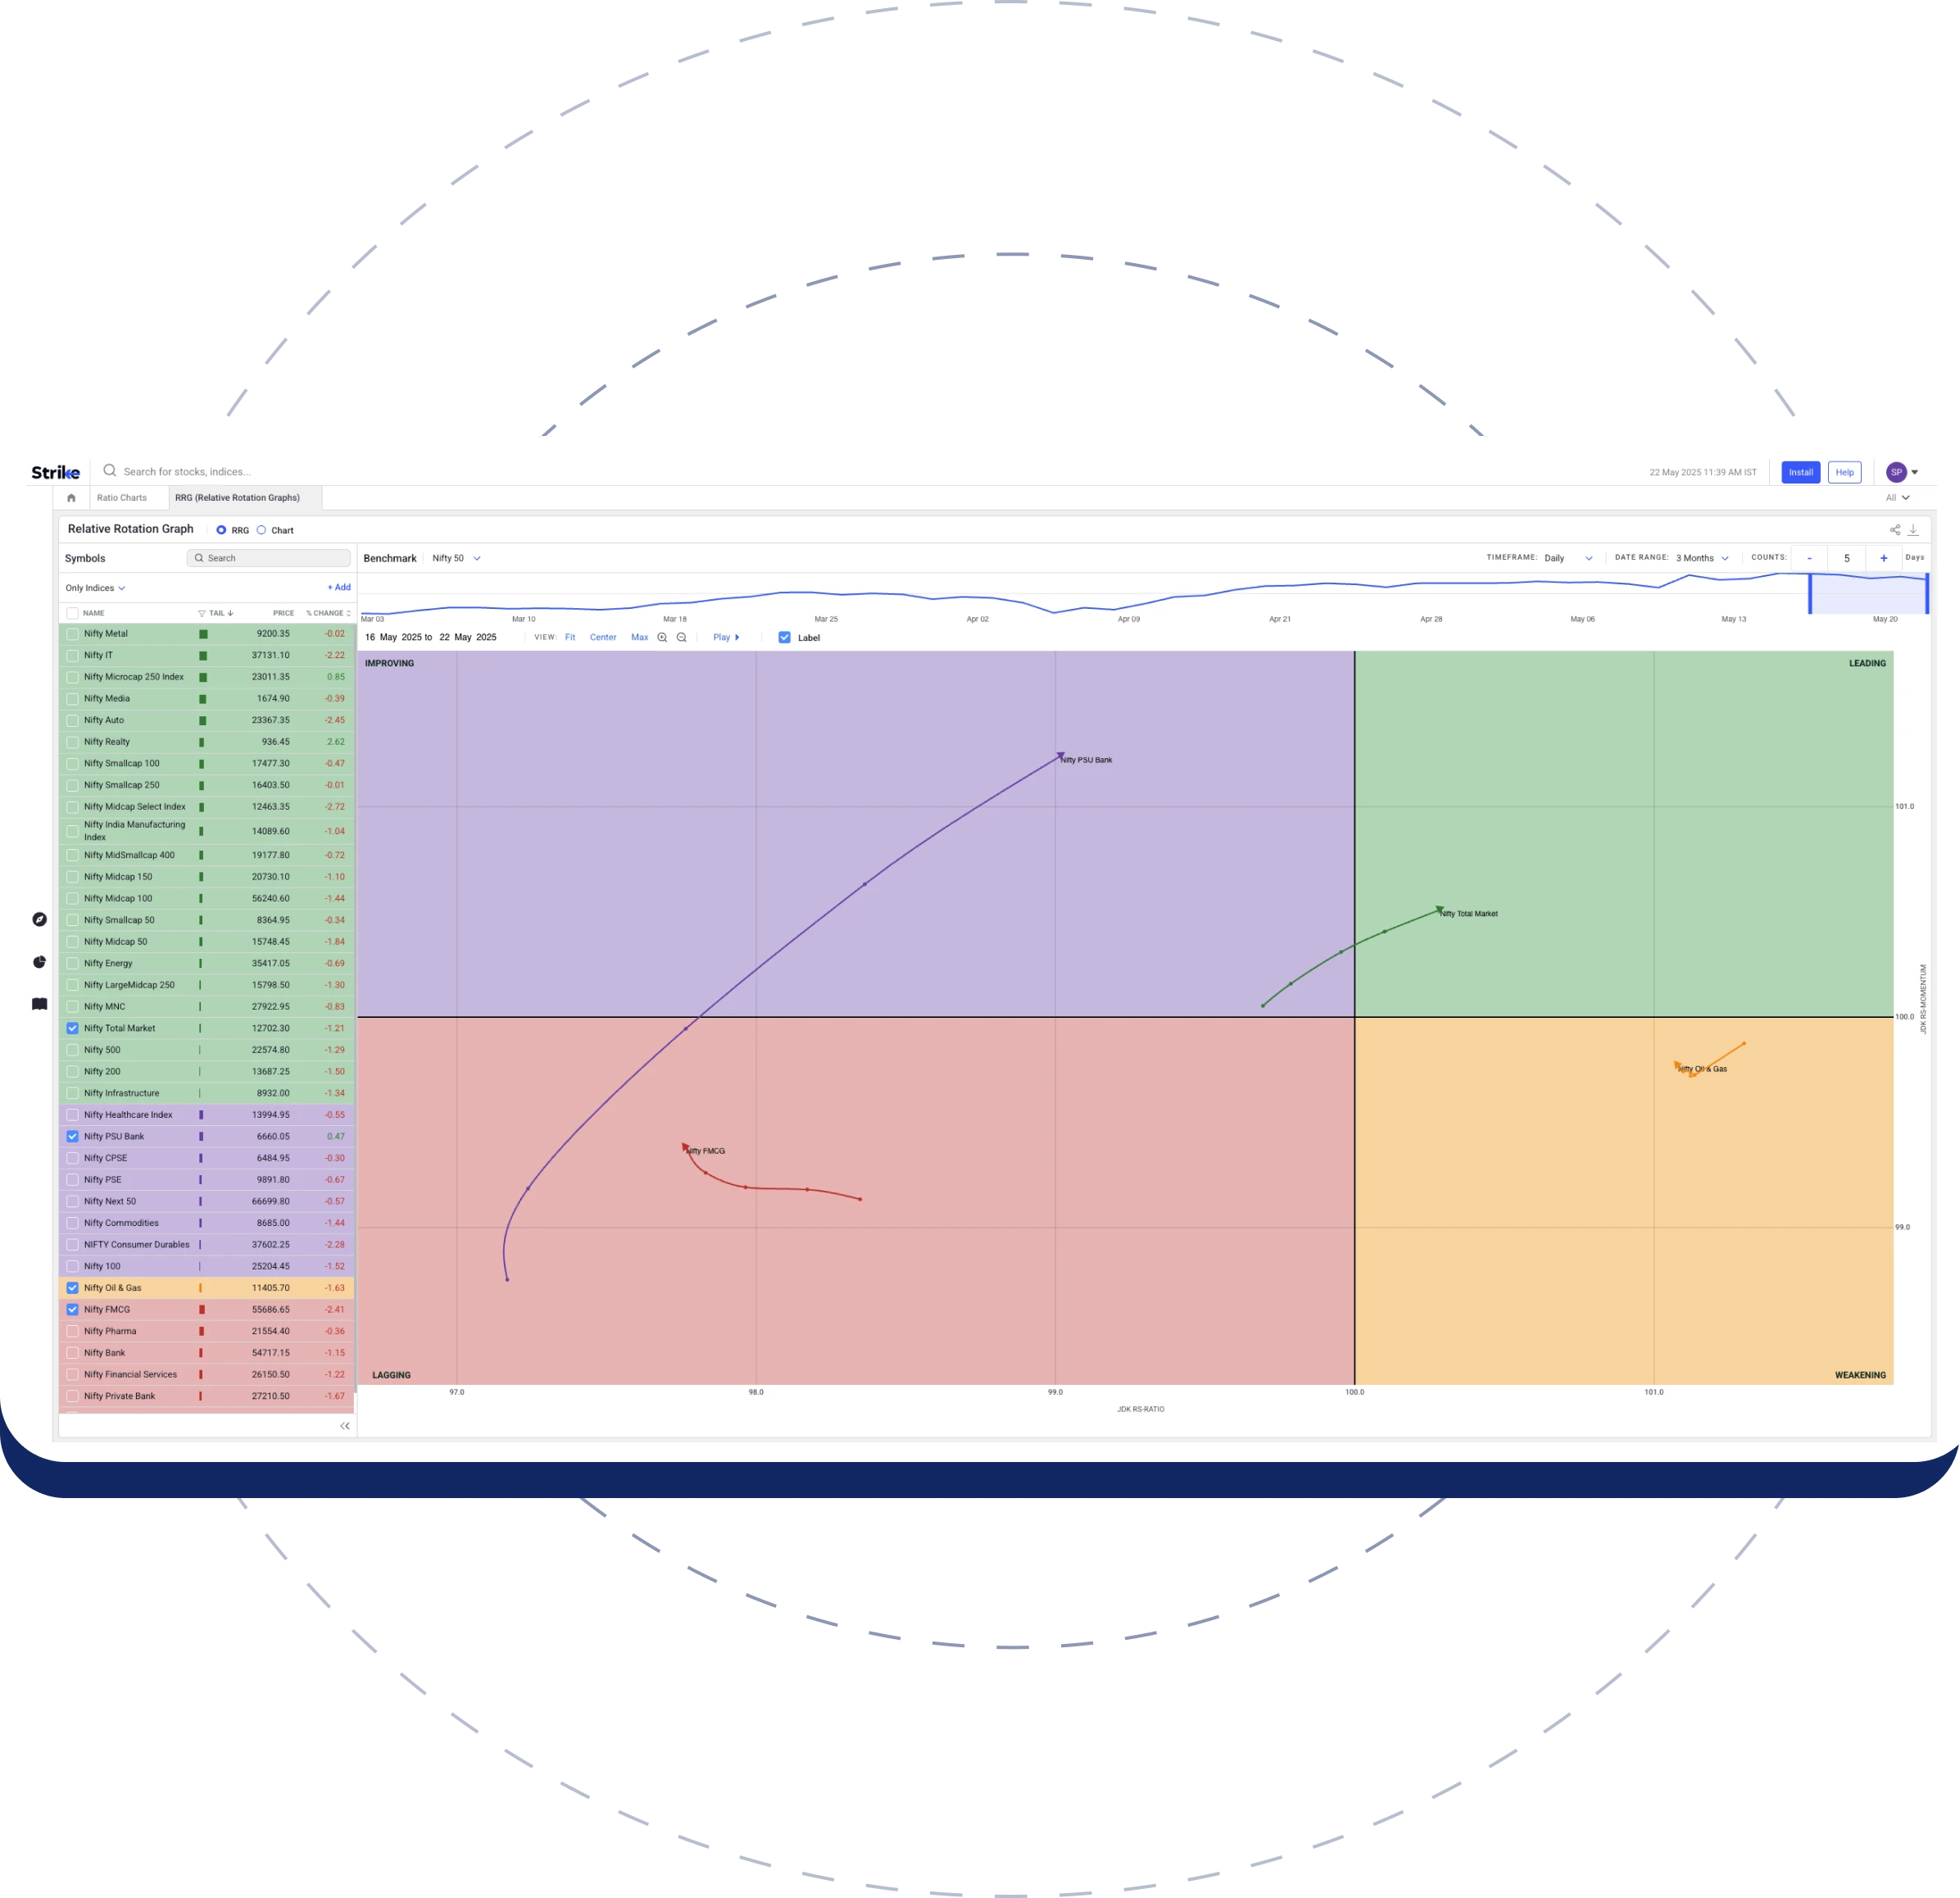Click the blue Install button

point(1800,472)
